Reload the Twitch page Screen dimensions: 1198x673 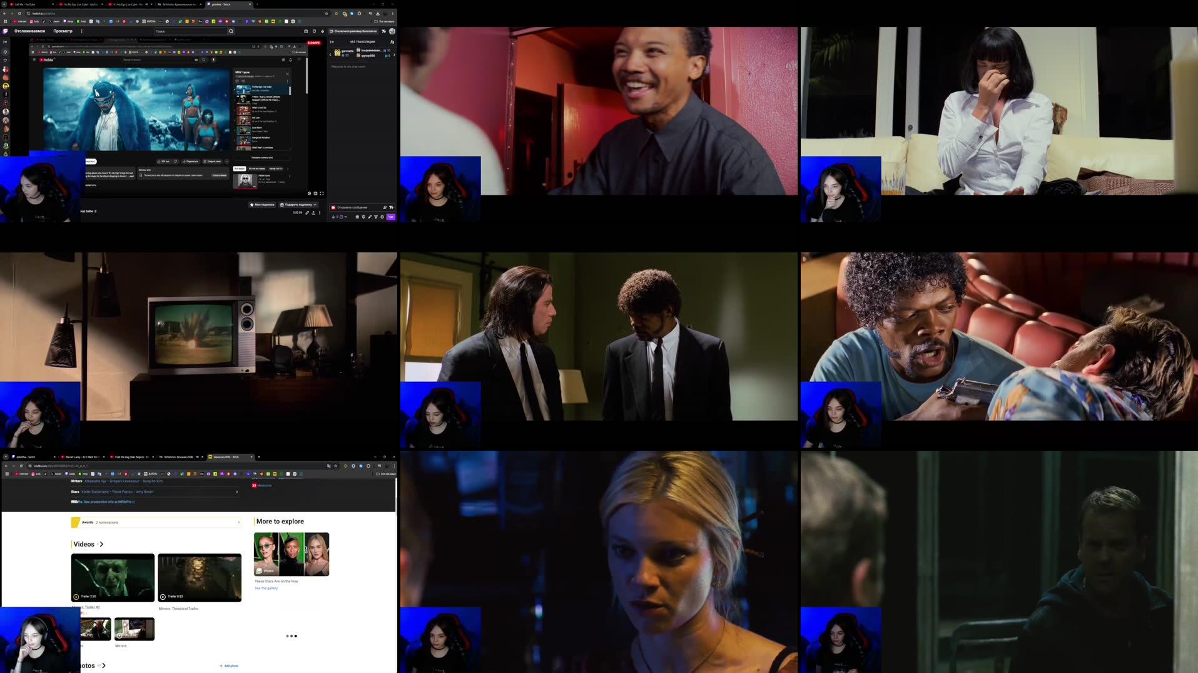click(19, 13)
